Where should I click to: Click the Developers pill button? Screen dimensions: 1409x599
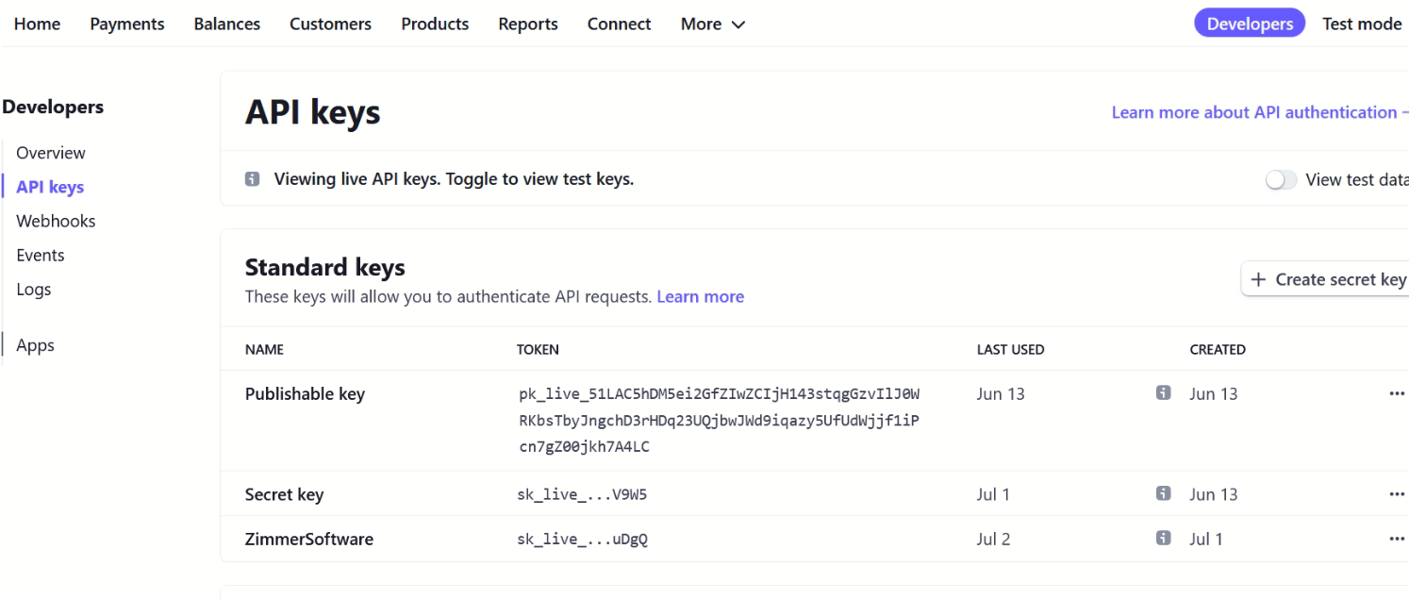[1249, 25]
